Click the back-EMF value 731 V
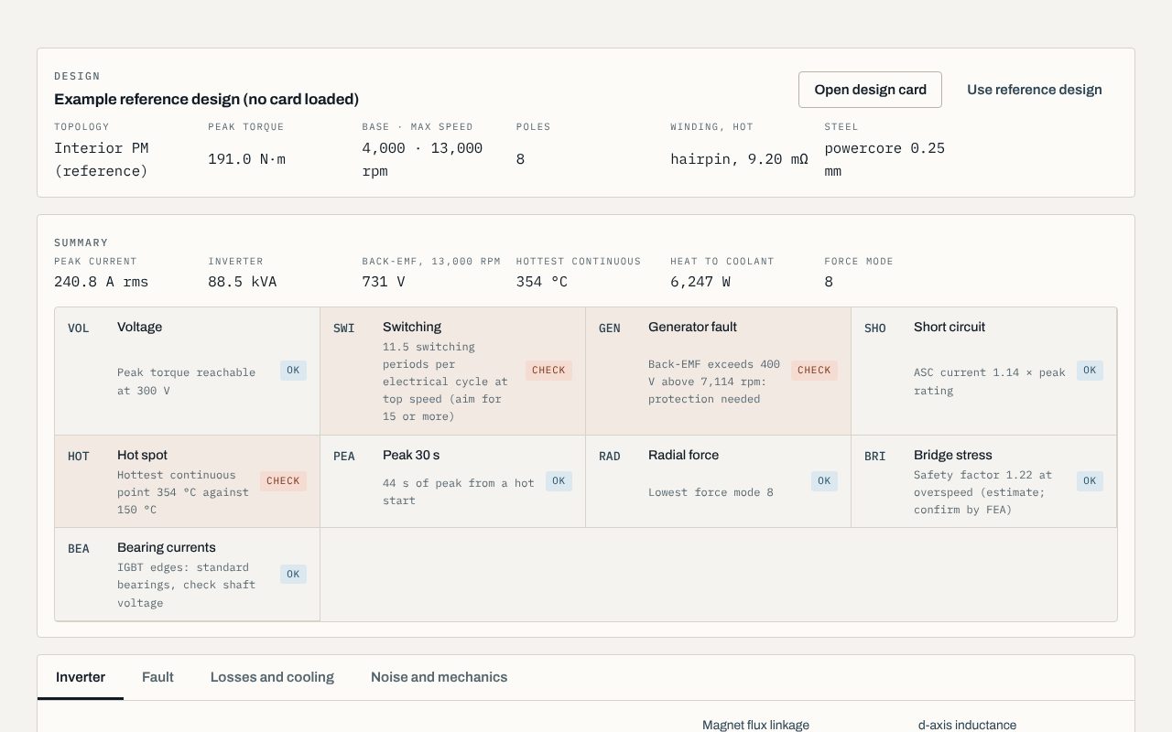Screen dimensions: 1172x732 coord(383,282)
